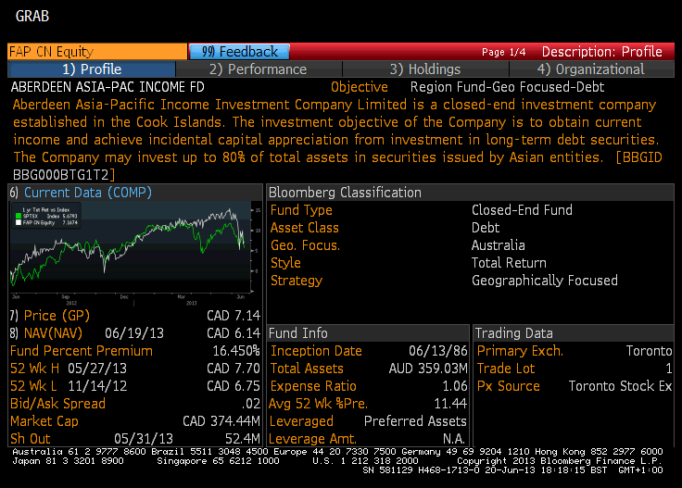Image resolution: width=682 pixels, height=488 pixels.
Task: Click the 'Px Source' label
Action: click(509, 386)
